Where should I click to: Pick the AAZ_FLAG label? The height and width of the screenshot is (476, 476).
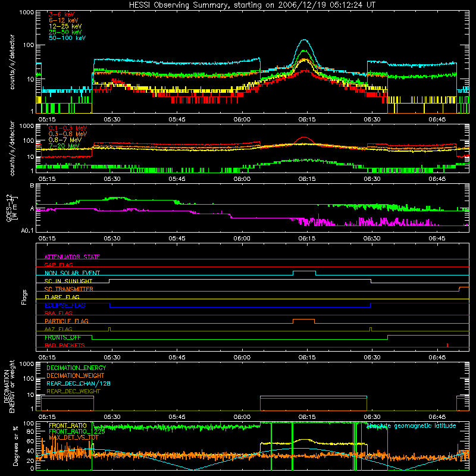click(58, 329)
